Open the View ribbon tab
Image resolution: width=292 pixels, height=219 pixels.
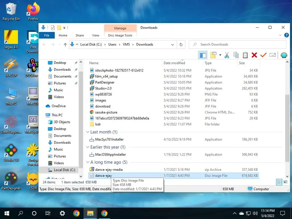pos(96,35)
